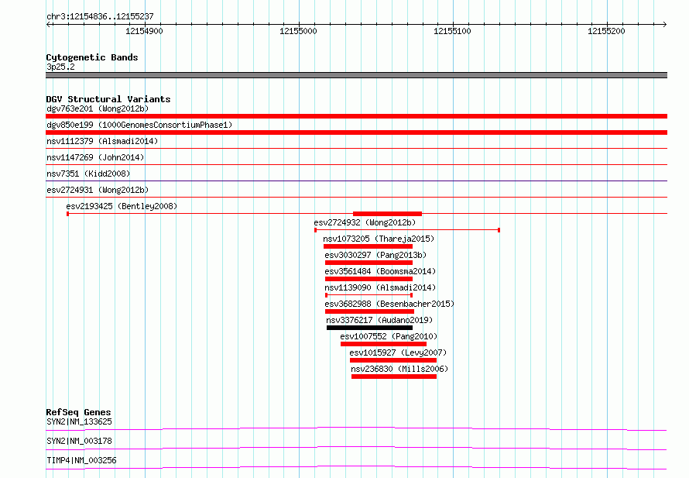Open variant esv2724931 (Wong2012b)

(98, 190)
